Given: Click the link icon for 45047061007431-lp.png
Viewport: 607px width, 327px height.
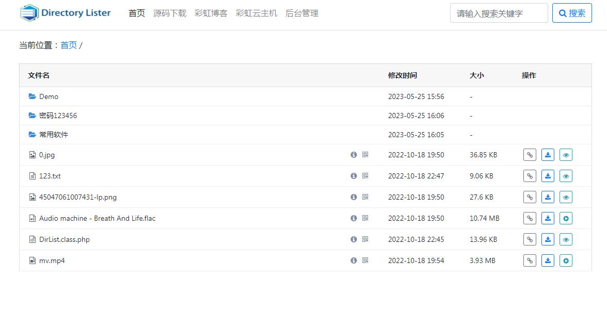Looking at the screenshot, I should pos(530,197).
